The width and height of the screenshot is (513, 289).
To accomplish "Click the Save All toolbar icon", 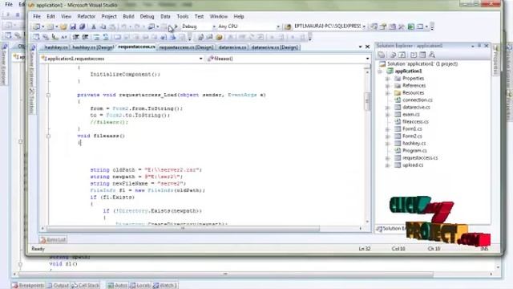I will [x=82, y=26].
